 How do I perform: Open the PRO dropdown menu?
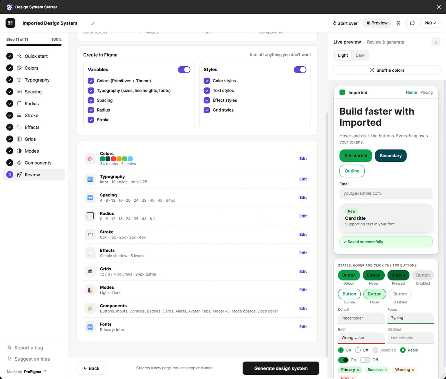pyautogui.click(x=430, y=23)
